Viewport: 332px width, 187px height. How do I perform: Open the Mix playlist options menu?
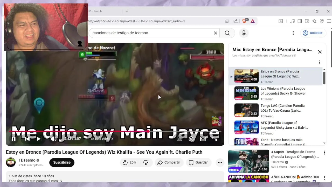[x=320, y=62]
